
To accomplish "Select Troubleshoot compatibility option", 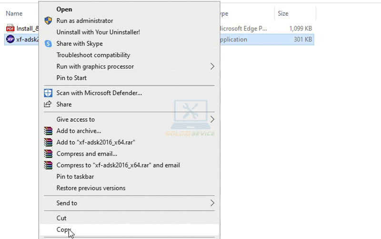I will 93,55.
